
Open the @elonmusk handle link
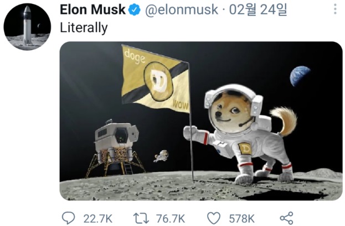181,10
